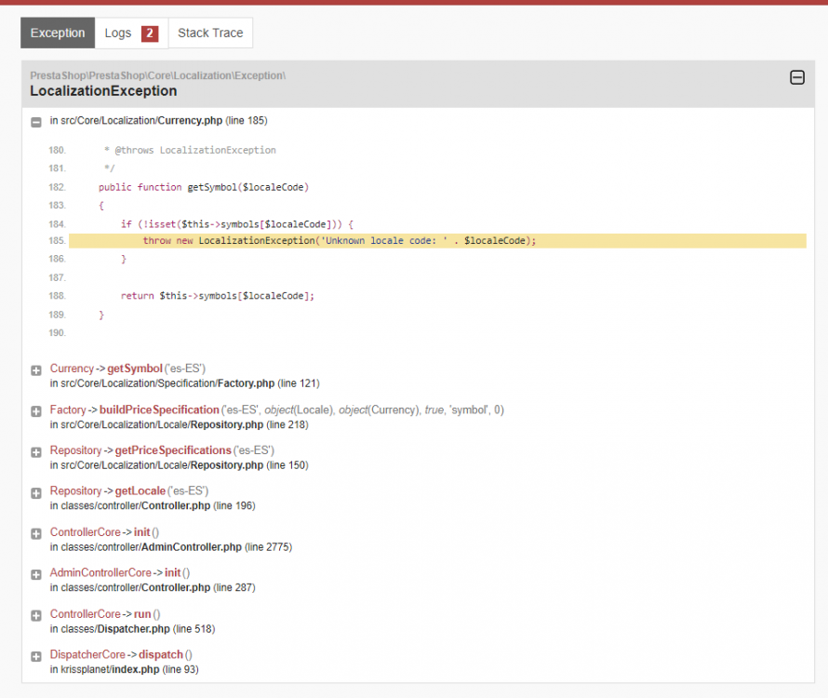Expand the ControllerCore init trace entry
Screen dimensions: 828x698
(x=36, y=533)
